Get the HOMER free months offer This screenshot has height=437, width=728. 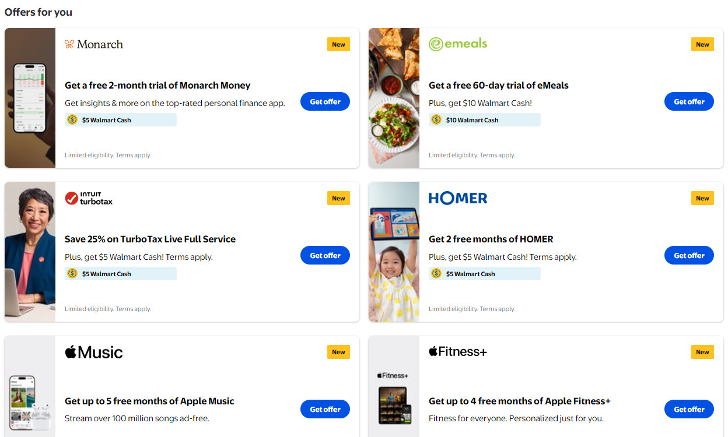tap(689, 255)
